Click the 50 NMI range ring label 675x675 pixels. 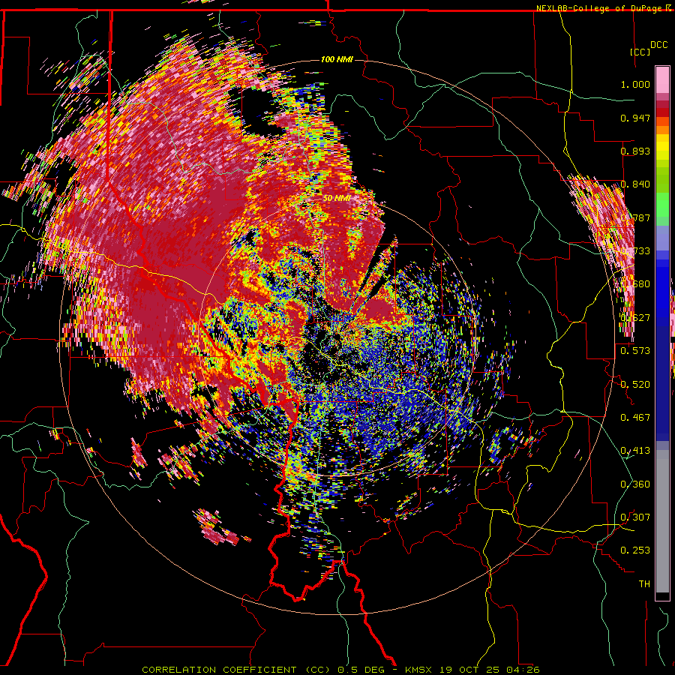tap(337, 198)
